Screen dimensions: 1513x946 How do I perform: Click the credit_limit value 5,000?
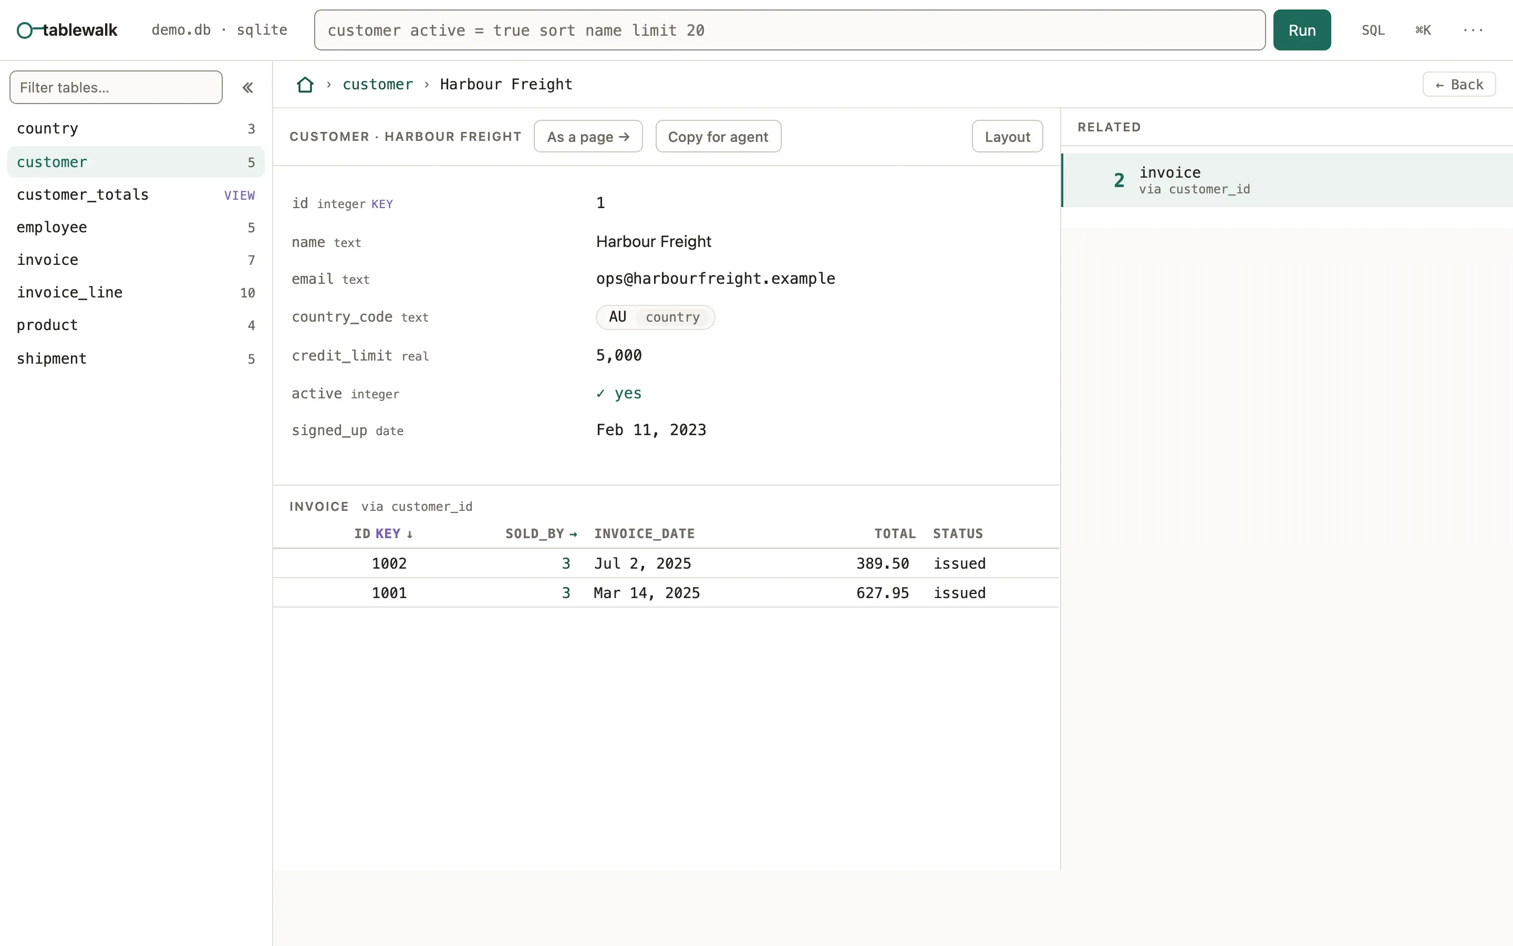(x=618, y=355)
